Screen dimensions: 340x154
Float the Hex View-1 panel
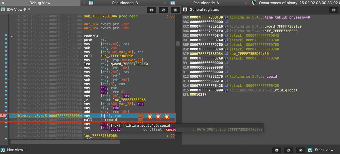tap(288, 150)
